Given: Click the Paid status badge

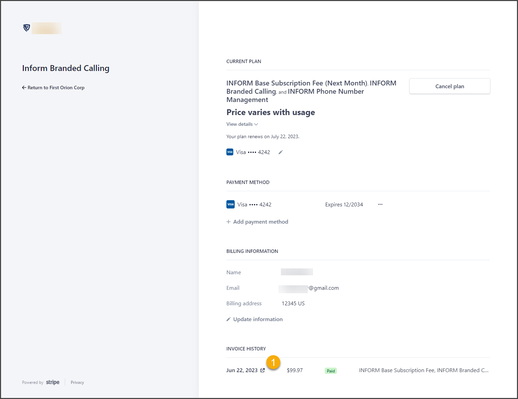Looking at the screenshot, I should pyautogui.click(x=331, y=371).
